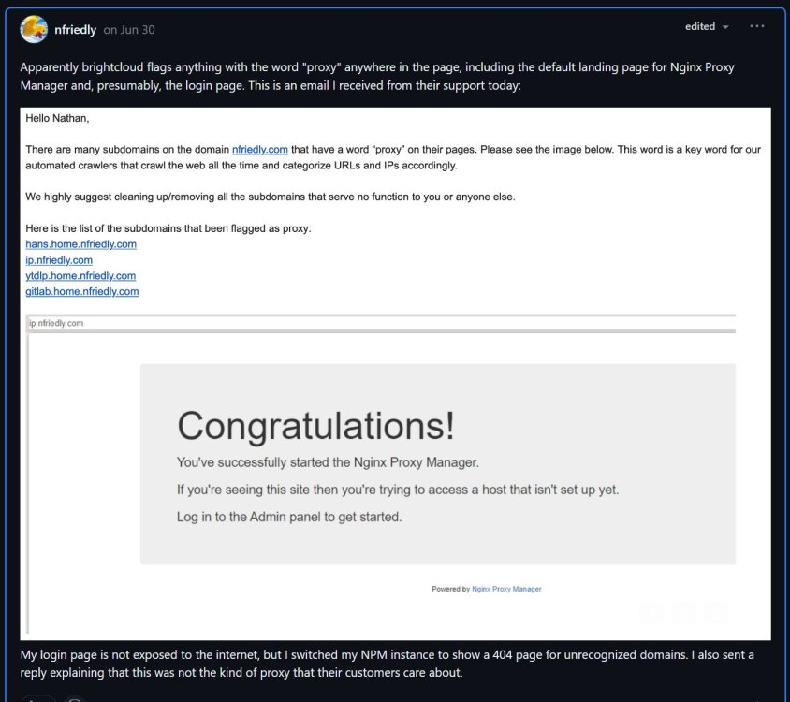Open the nfriedly username link
790x702 pixels.
[x=75, y=30]
